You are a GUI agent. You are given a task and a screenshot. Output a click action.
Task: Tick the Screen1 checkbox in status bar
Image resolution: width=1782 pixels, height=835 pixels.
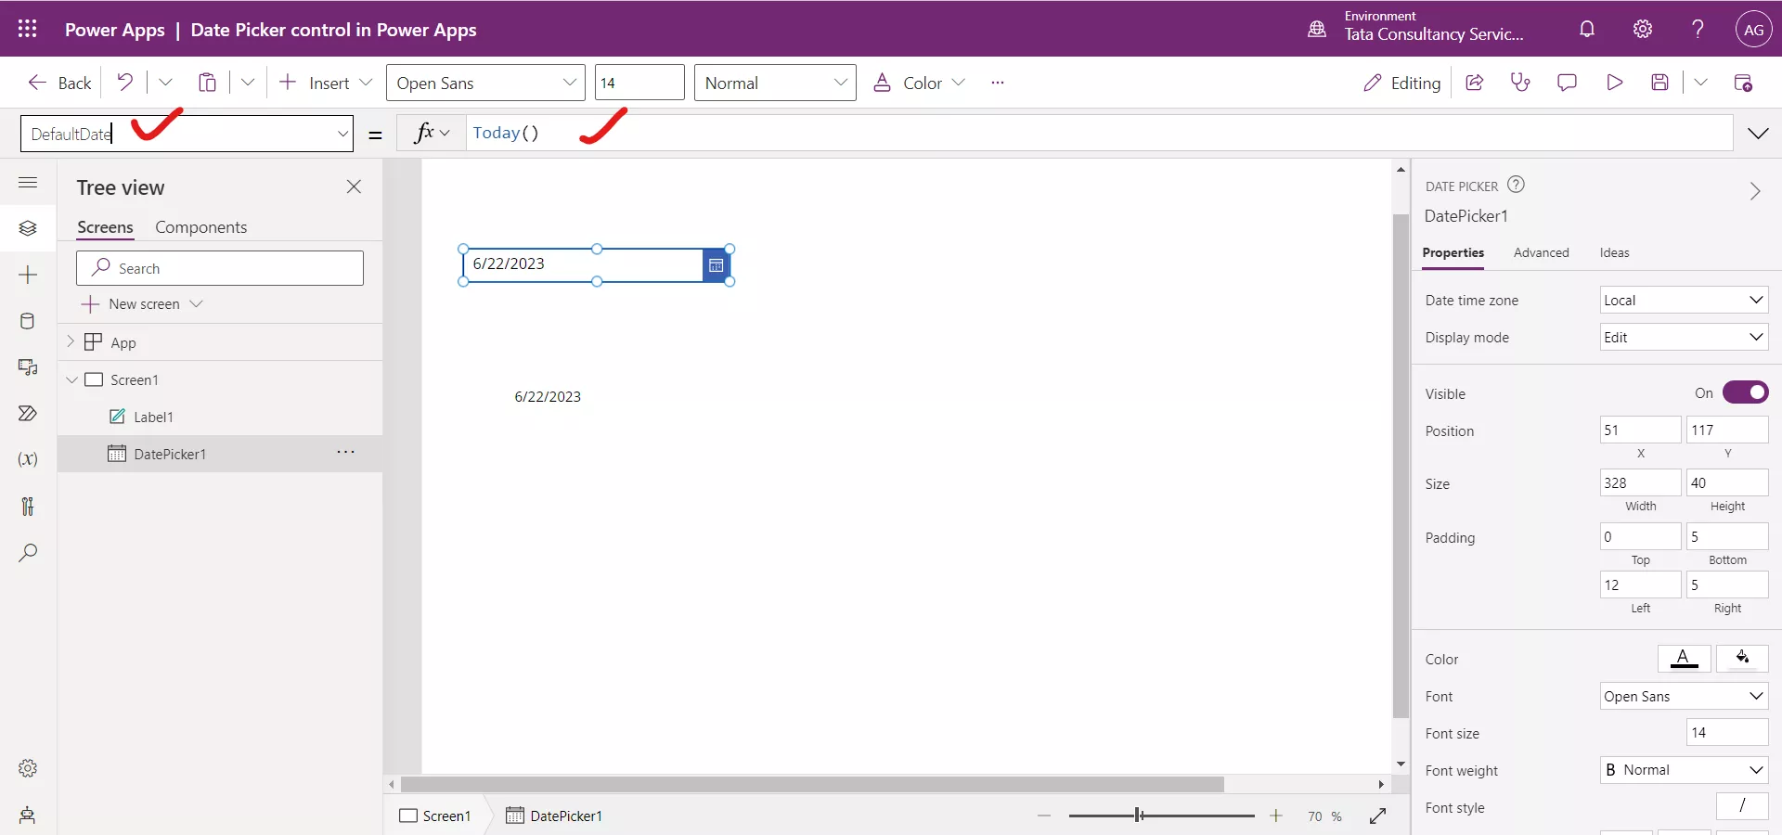[x=410, y=816]
